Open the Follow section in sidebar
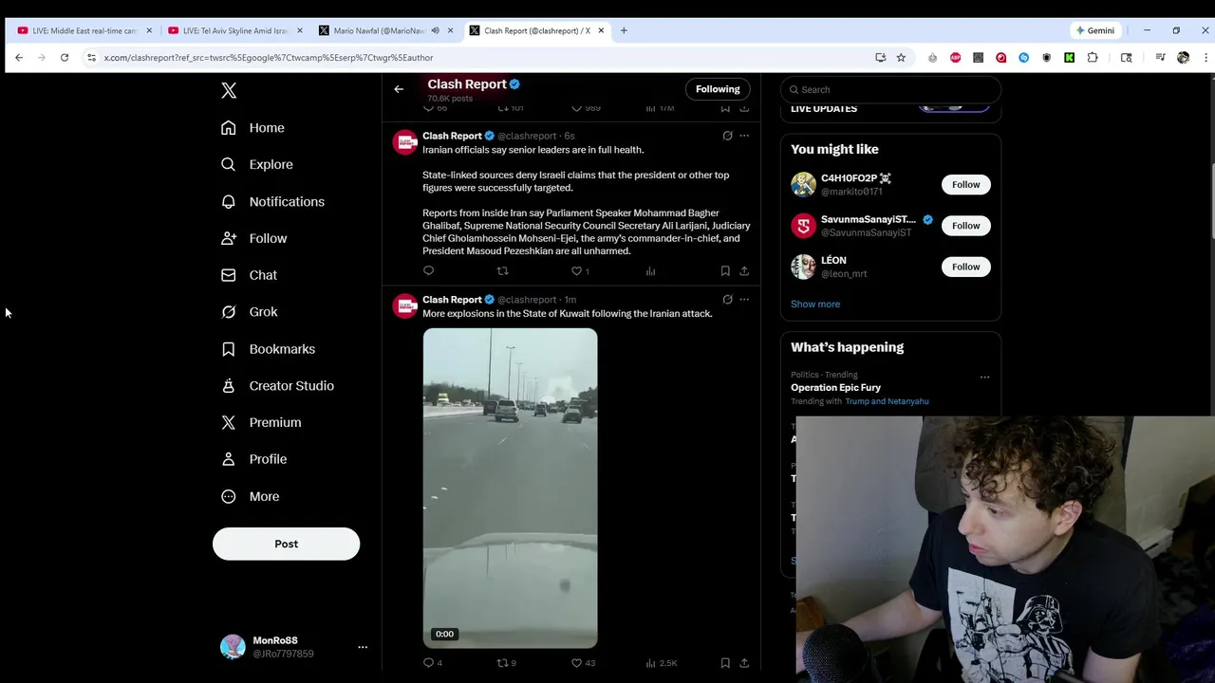 pos(253,238)
